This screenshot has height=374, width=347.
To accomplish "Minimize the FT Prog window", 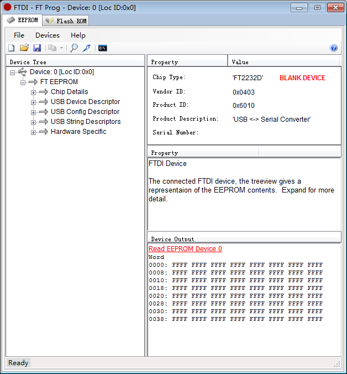I will click(299, 8).
